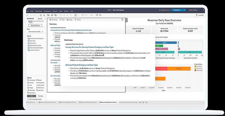The height and width of the screenshot is (116, 225).
Task: Open the Aditya user account menu
Action: 194,10
